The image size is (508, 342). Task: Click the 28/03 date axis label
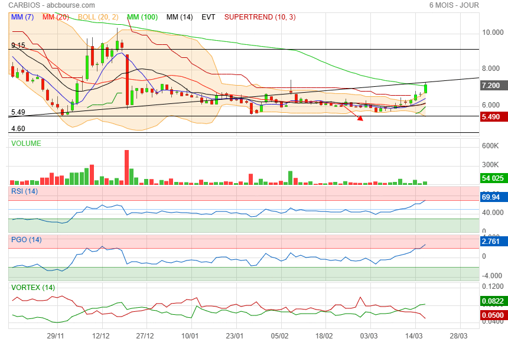(459, 336)
